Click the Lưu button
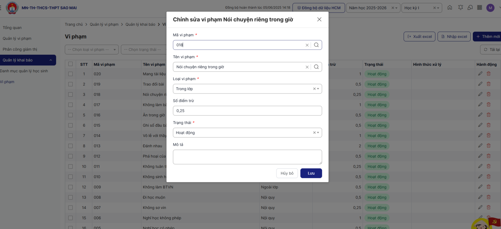Viewport: 501px width, 229px height. 311,173
